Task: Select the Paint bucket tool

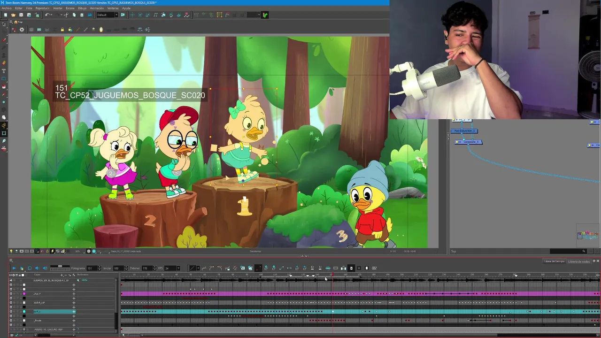Action: pyautogui.click(x=4, y=86)
